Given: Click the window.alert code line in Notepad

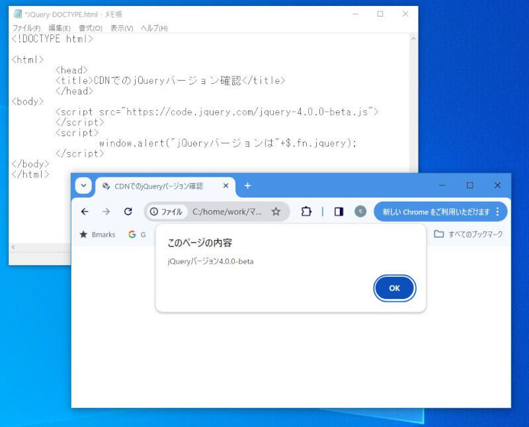Looking at the screenshot, I should pyautogui.click(x=228, y=143).
